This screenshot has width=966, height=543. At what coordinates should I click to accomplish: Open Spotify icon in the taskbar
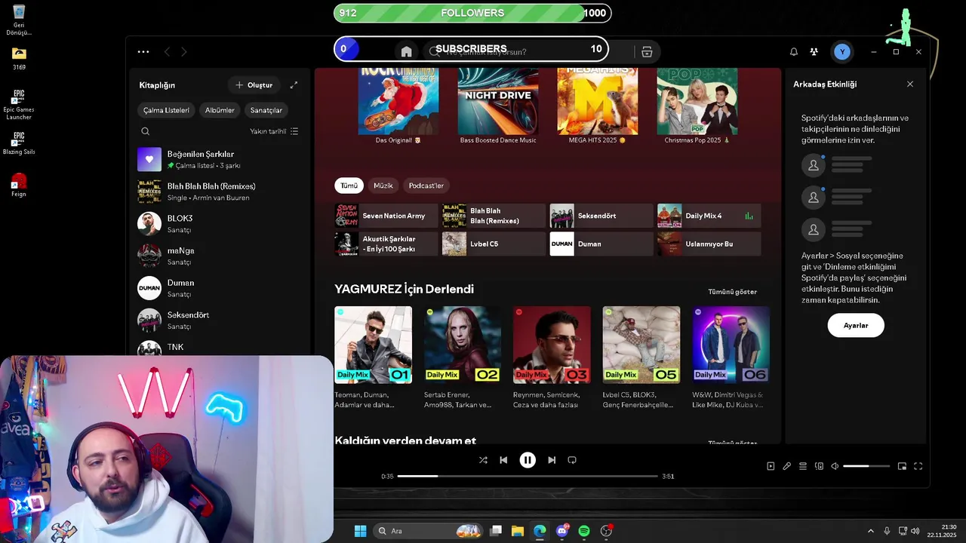[x=584, y=531]
